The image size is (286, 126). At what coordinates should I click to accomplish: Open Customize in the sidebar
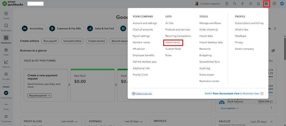tap(6, 118)
